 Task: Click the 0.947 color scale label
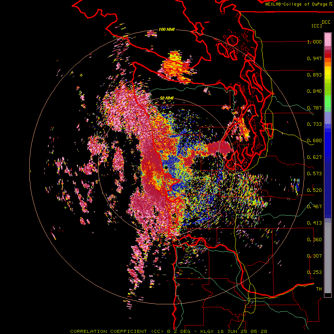tap(314, 58)
